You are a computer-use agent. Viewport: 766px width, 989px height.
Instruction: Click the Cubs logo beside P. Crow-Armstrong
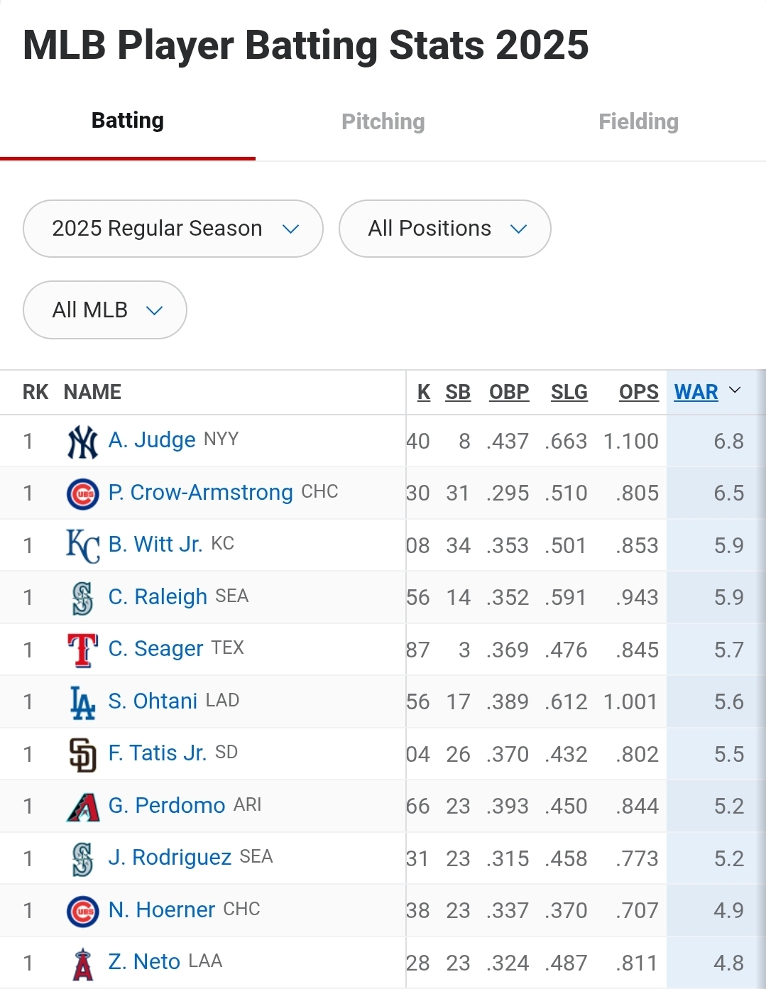[x=82, y=493]
